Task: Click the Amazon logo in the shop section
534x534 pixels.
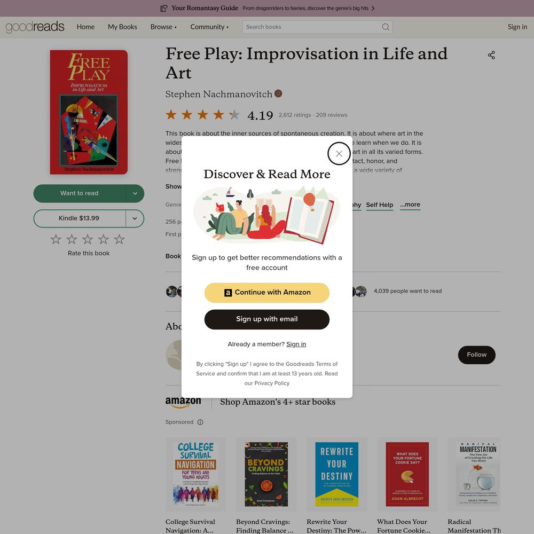Action: pyautogui.click(x=183, y=402)
